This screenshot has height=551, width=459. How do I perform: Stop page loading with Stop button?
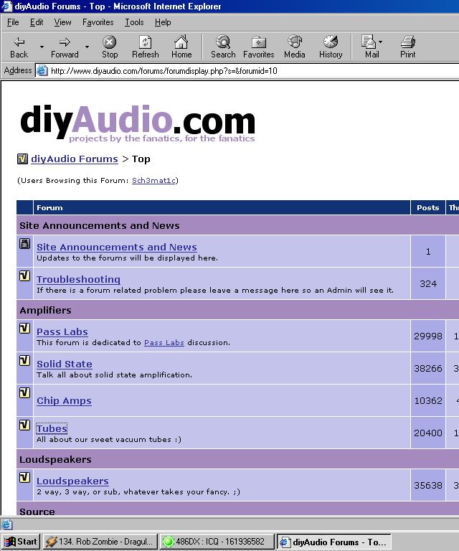pyautogui.click(x=110, y=47)
